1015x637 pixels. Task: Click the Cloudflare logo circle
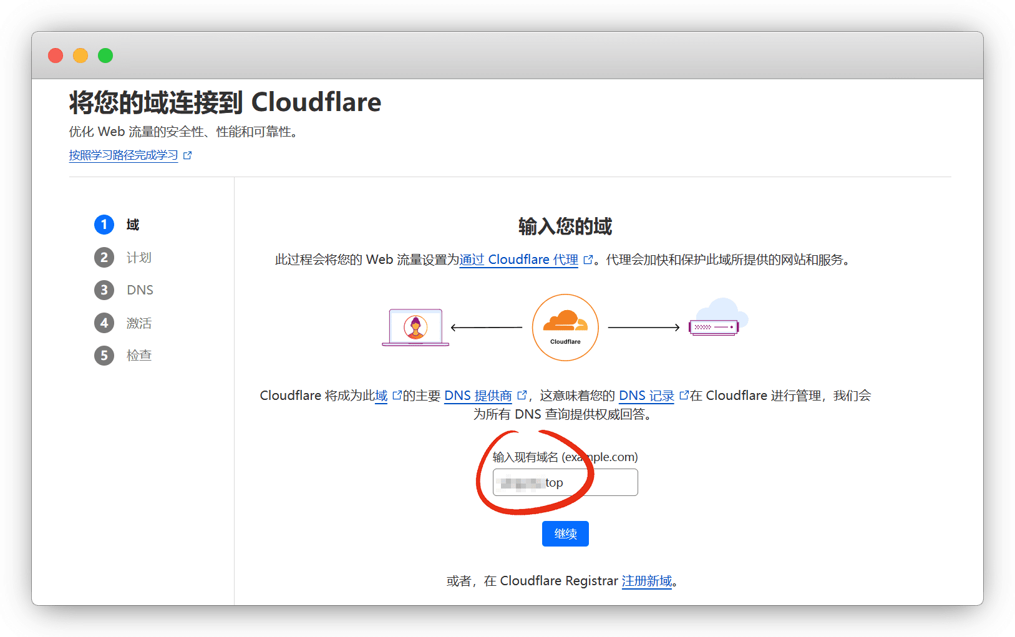(x=565, y=328)
